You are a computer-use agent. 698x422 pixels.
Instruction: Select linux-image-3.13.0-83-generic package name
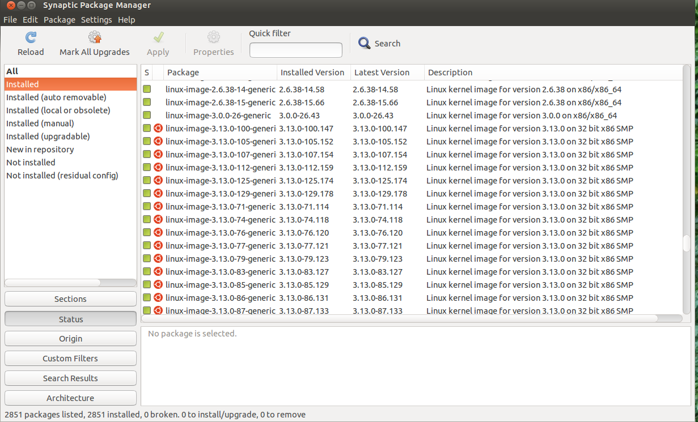coord(221,272)
